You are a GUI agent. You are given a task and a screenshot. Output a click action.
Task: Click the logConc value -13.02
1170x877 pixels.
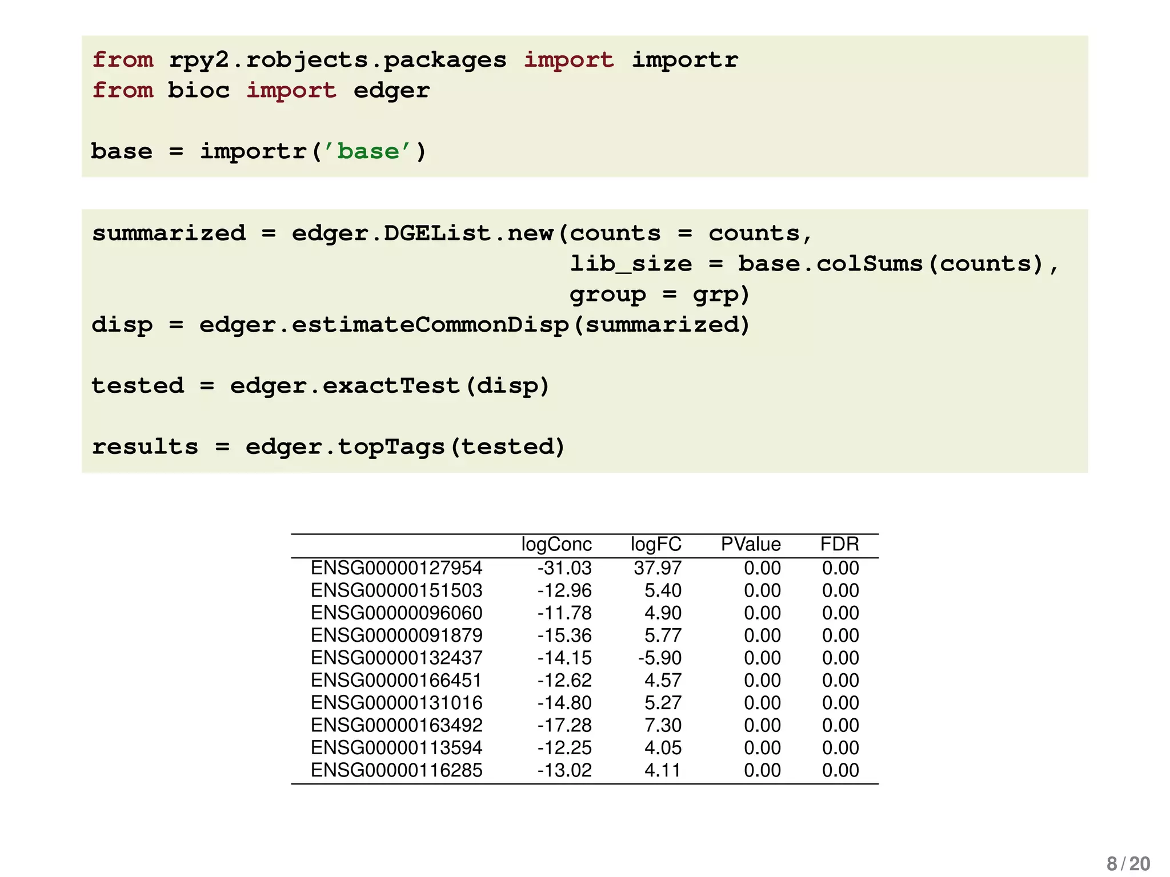click(564, 770)
